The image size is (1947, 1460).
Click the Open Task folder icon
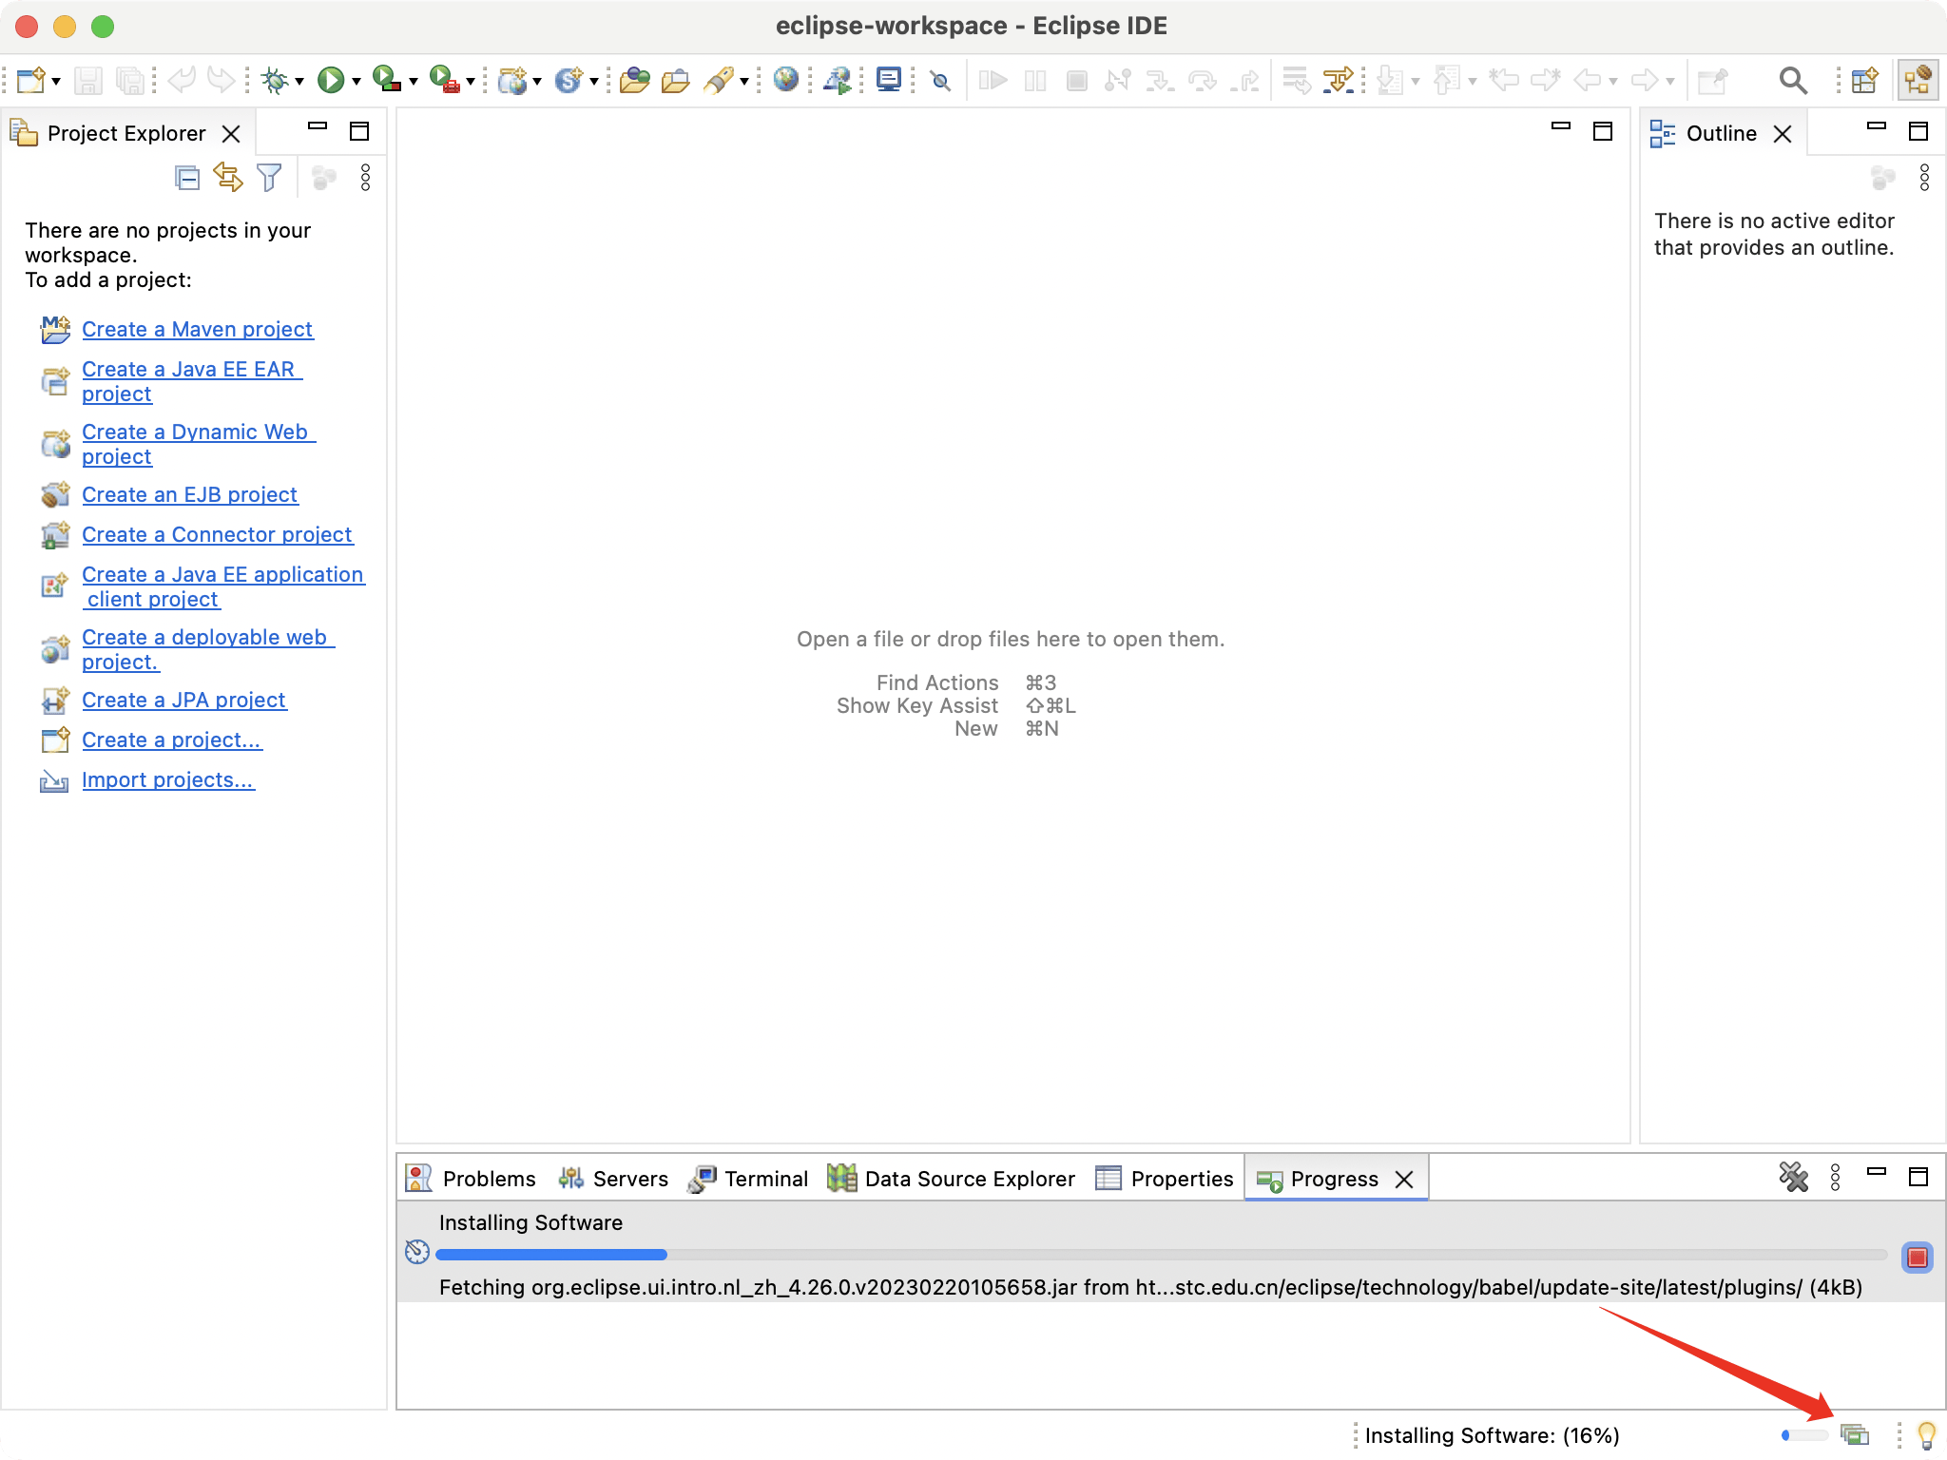point(675,80)
